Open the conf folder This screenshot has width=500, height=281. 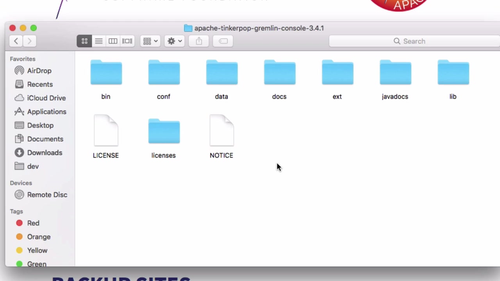(164, 73)
